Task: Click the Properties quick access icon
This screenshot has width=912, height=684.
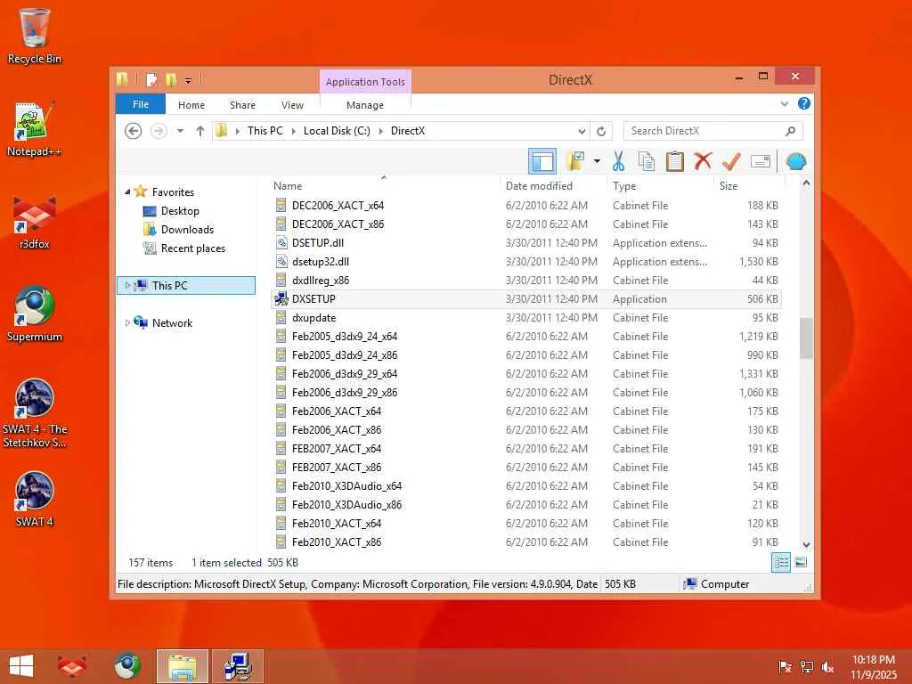Action: coord(151,79)
